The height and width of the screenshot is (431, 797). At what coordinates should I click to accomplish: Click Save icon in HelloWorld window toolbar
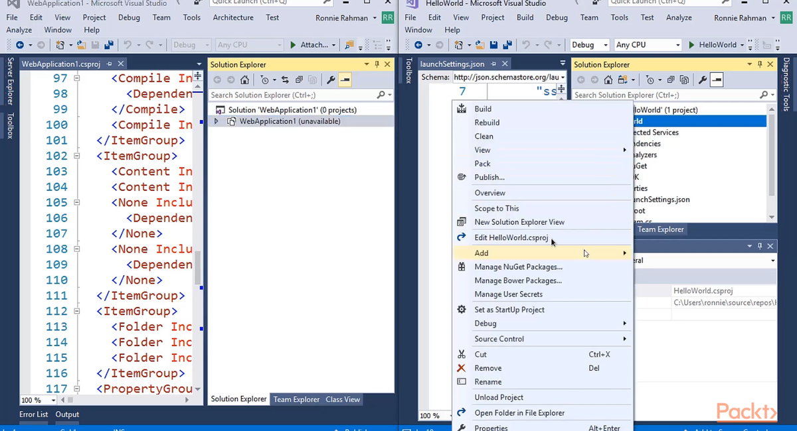point(493,45)
